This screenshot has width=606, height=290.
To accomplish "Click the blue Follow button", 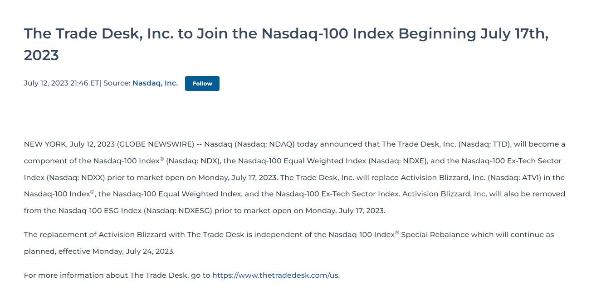I will 202,84.
